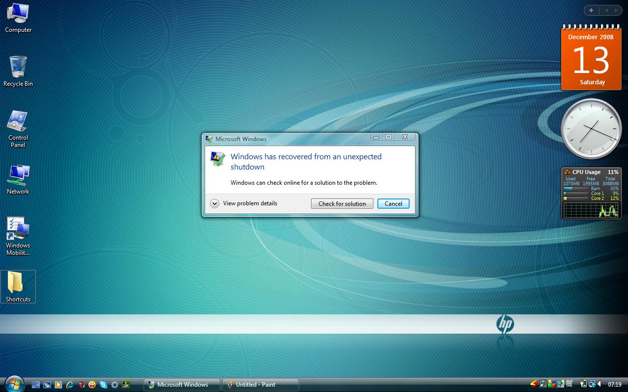Screen dimensions: 628x392
Task: Click the green-framed icon in Quick Launch
Action: [126, 385]
